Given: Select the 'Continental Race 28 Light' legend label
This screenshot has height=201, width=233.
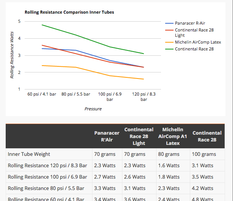Looking at the screenshot, I should (194, 33).
